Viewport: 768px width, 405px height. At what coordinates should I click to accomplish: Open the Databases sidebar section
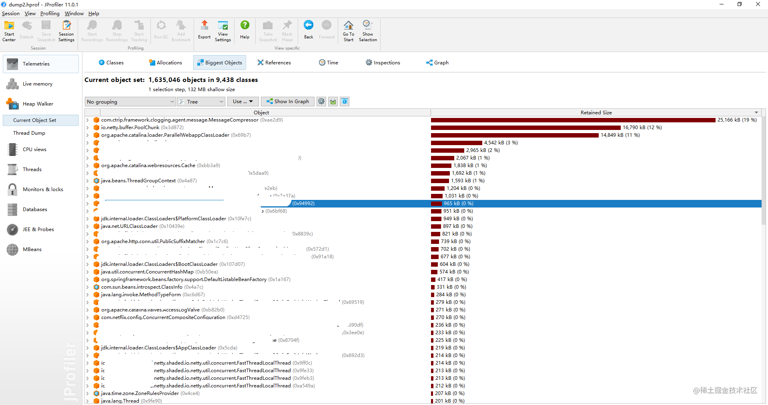(41, 209)
